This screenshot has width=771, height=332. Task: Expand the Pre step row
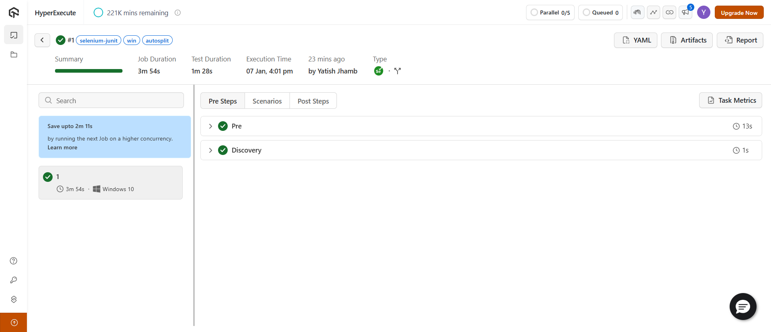[x=210, y=126]
